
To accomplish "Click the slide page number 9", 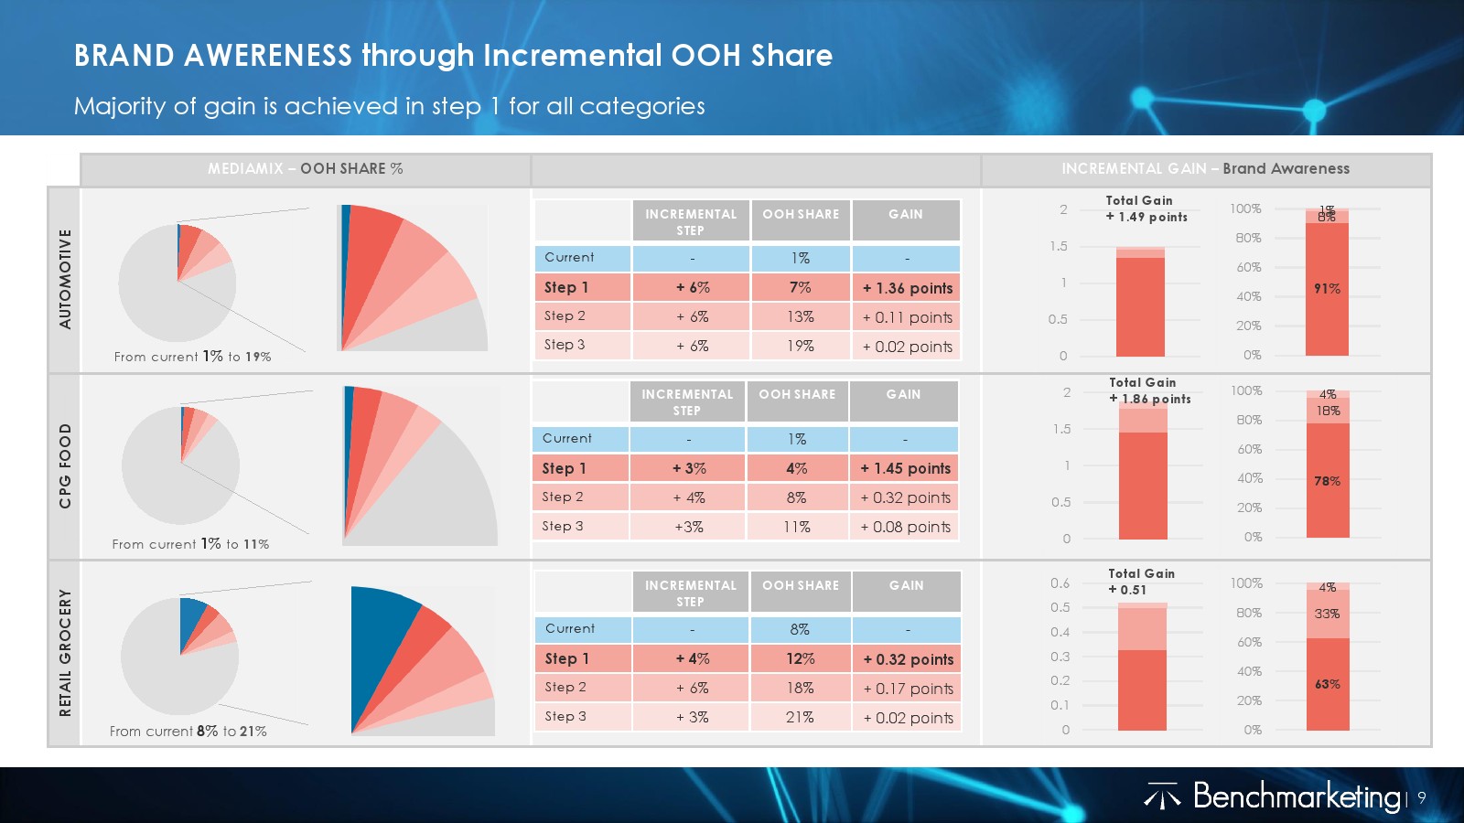I will point(1422,797).
